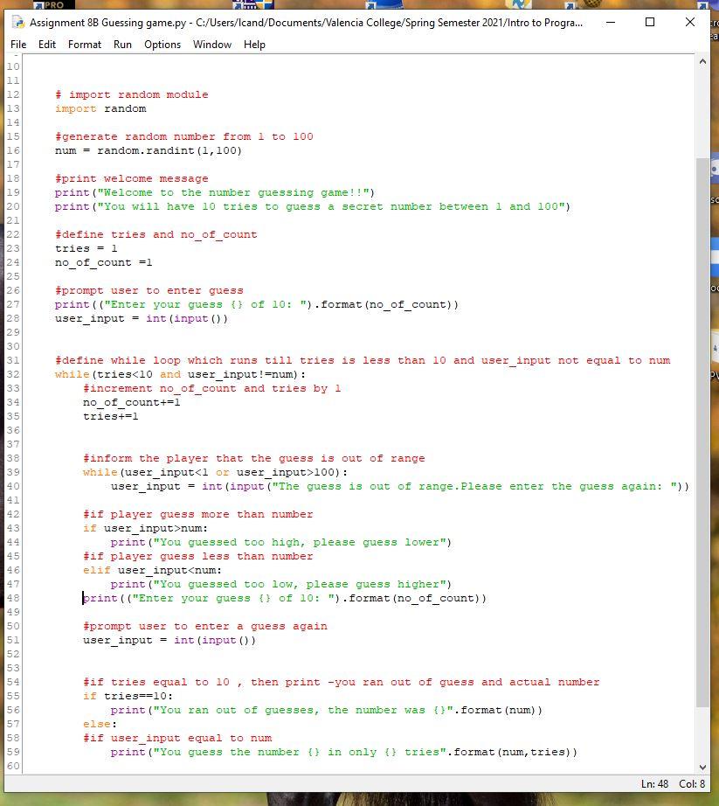Click the 'You guessed too high' print line

(281, 542)
